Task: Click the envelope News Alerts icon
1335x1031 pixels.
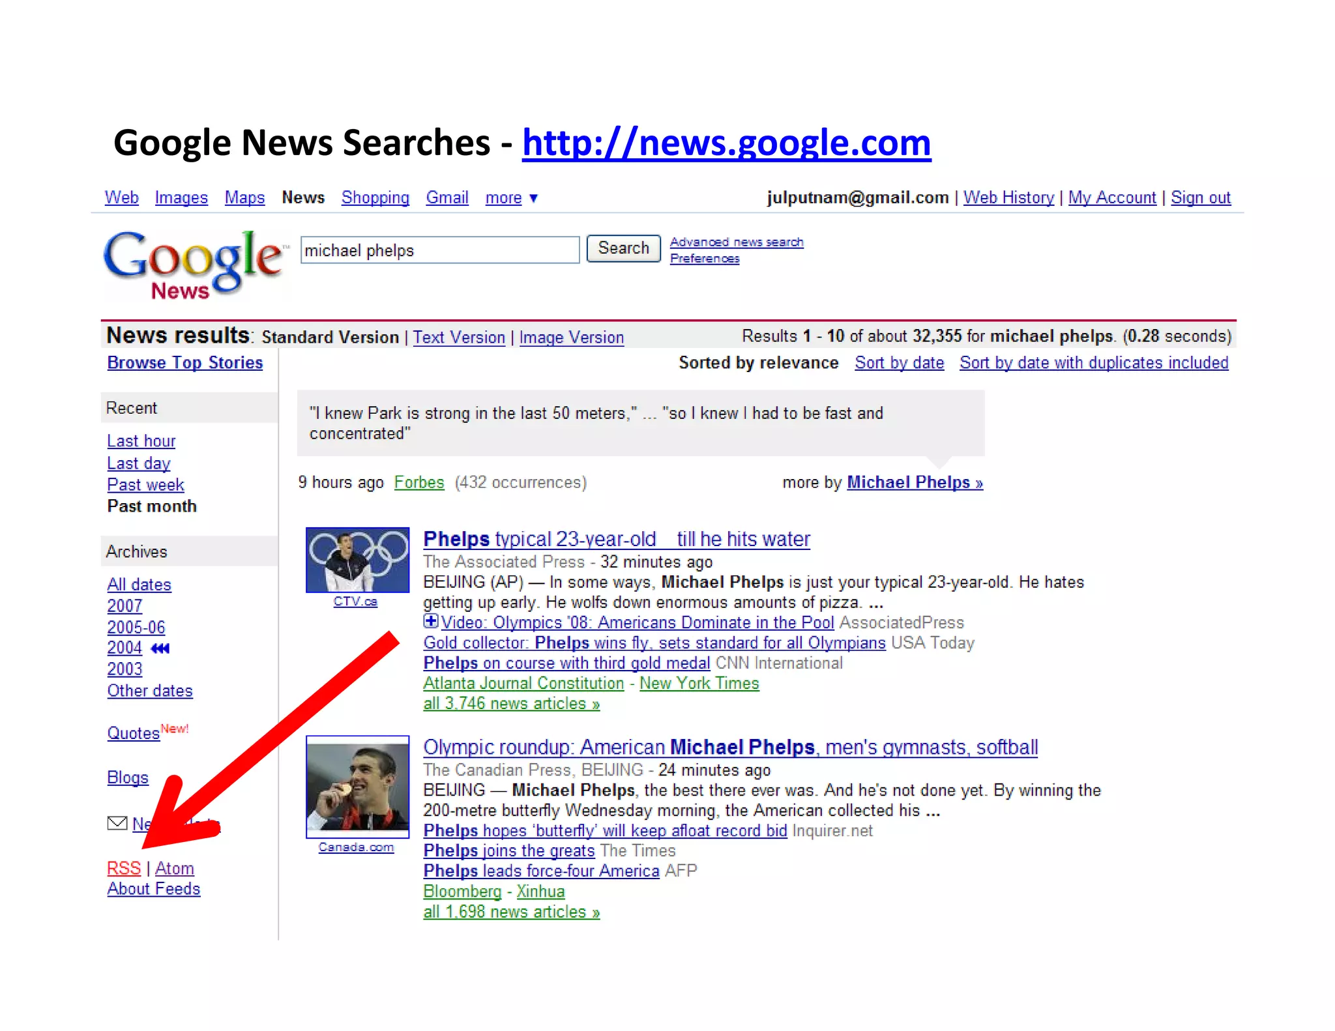Action: [117, 824]
